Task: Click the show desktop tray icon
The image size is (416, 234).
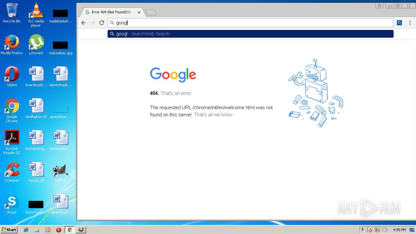Action: point(412,230)
